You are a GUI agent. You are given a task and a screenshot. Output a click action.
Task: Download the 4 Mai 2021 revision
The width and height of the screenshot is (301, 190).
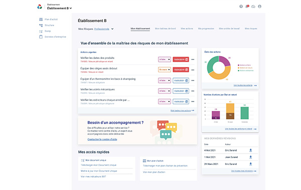250,150
